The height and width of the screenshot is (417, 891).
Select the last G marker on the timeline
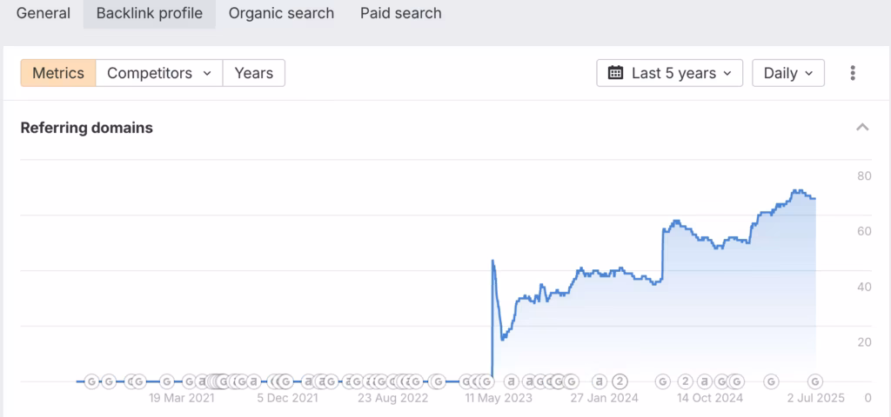pyautogui.click(x=815, y=382)
